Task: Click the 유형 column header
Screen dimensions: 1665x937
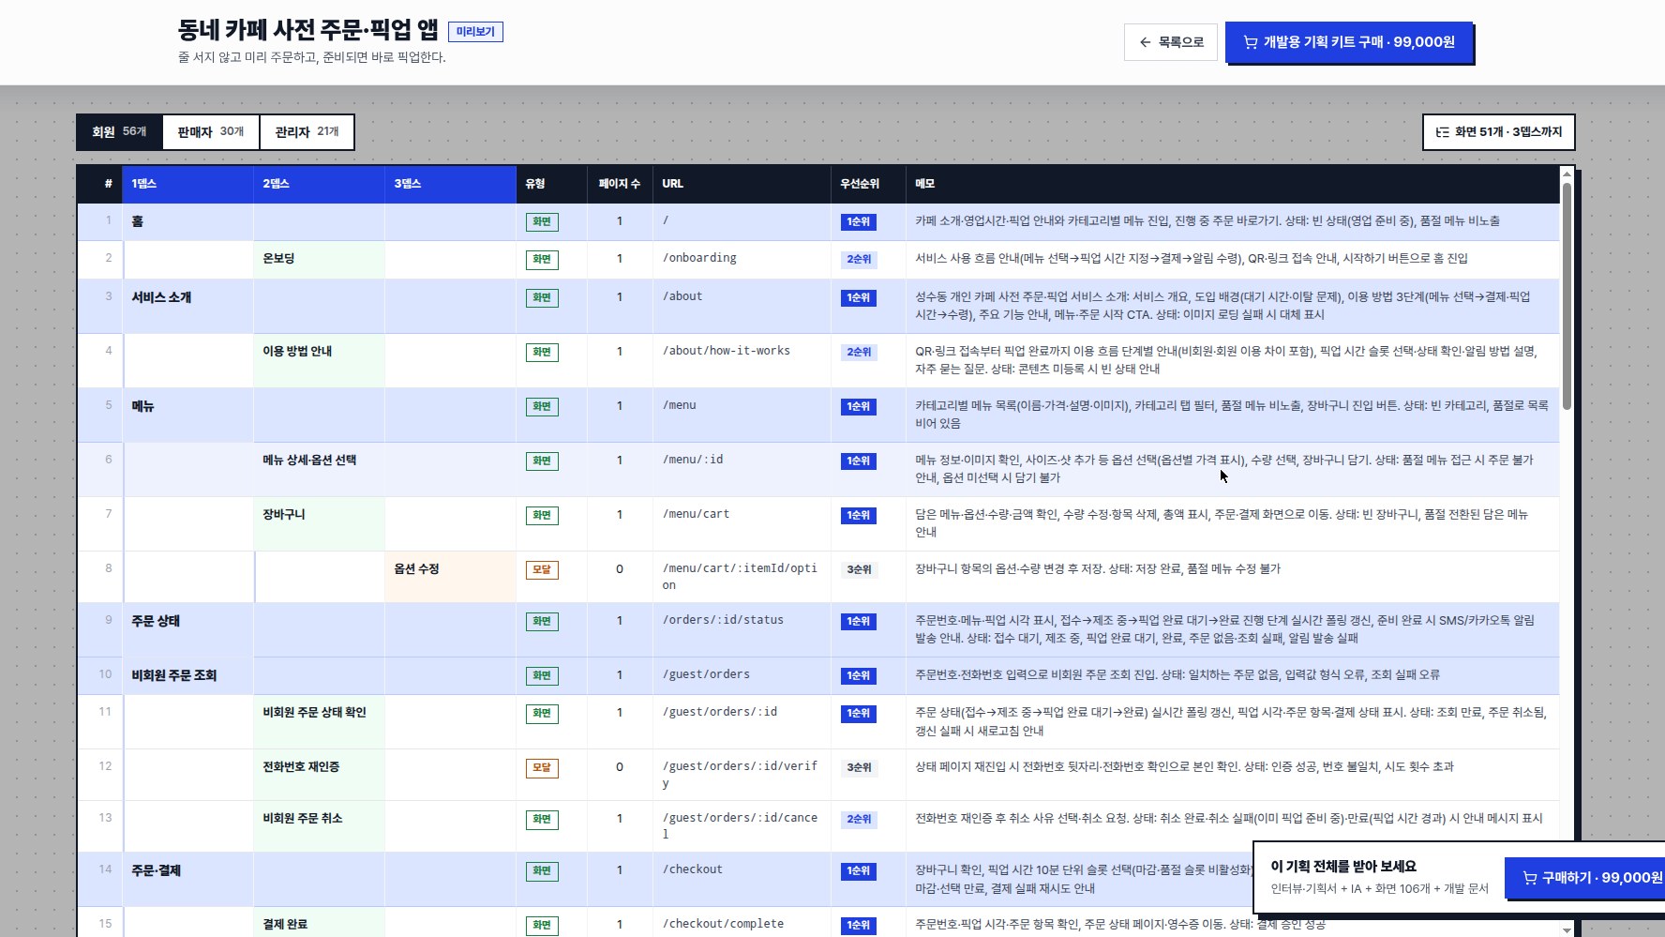Action: [551, 184]
